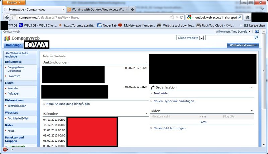The width and height of the screenshot is (268, 154).
Task: Click the browser search box
Action: click(216, 17)
